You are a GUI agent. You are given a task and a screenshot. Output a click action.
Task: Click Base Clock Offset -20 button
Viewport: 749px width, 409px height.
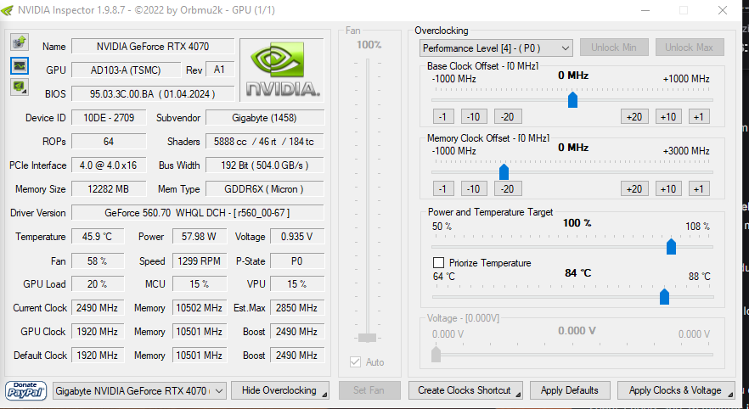508,116
